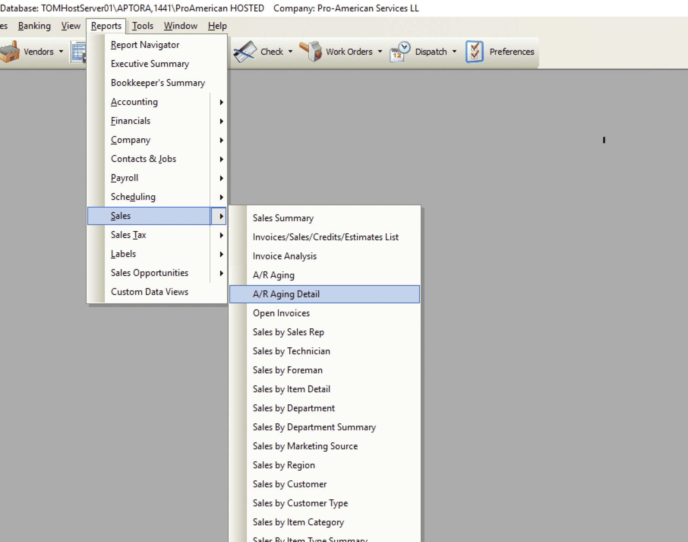The height and width of the screenshot is (542, 688).
Task: Choose Open Invoices from Sales submenu
Action: (x=281, y=313)
